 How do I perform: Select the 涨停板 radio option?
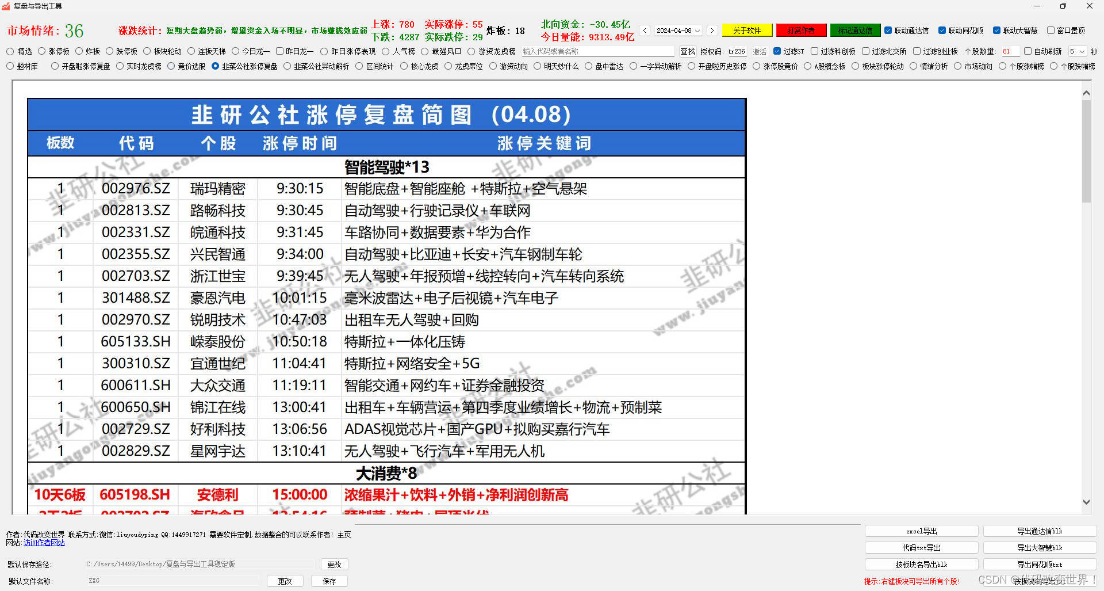point(41,51)
